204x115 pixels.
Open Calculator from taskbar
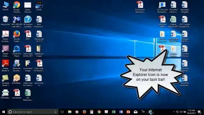[x=91, y=112]
